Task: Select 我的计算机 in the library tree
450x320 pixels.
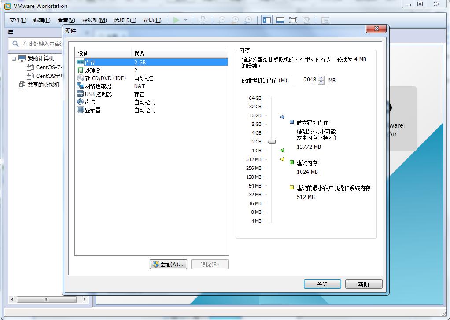Action: pyautogui.click(x=41, y=58)
